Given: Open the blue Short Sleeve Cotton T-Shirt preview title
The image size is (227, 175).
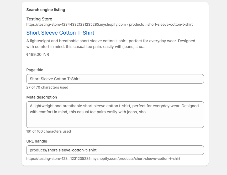Looking at the screenshot, I should (x=60, y=33).
